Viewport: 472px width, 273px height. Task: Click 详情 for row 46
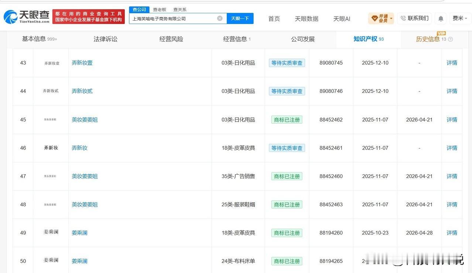(452, 148)
